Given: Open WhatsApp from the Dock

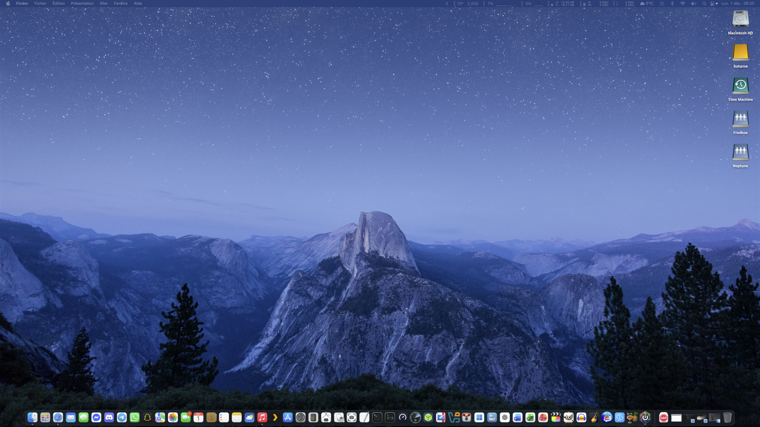Looking at the screenshot, I should click(135, 418).
